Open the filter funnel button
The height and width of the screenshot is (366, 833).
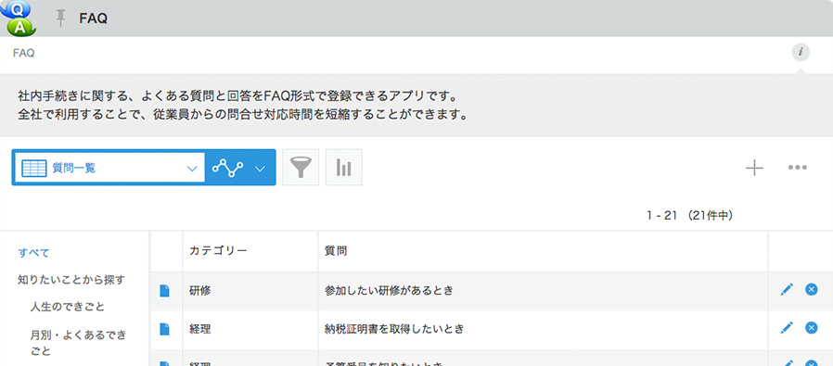(x=301, y=168)
